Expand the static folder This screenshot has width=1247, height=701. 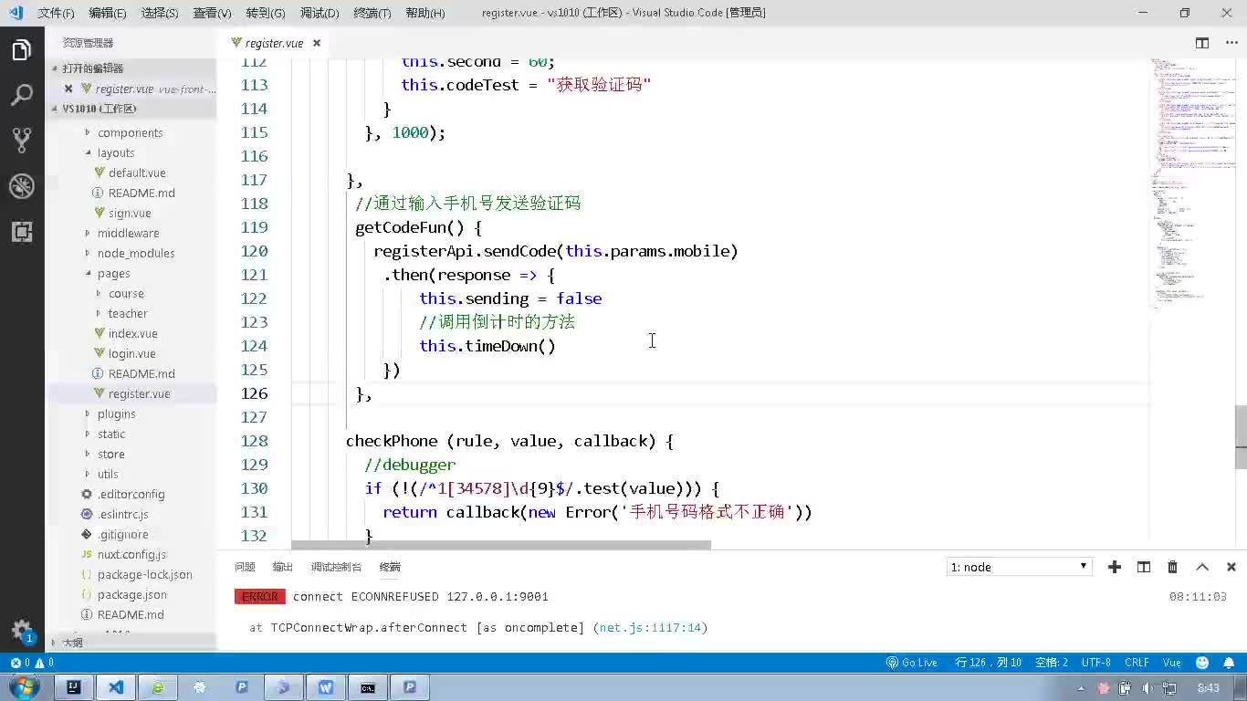(x=131, y=434)
